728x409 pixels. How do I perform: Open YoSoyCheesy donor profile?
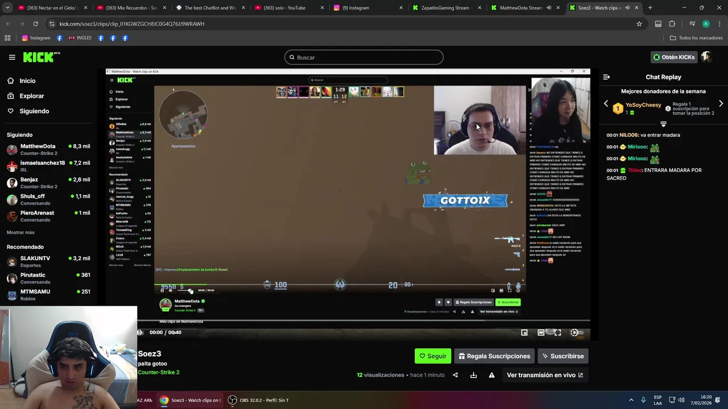point(643,105)
